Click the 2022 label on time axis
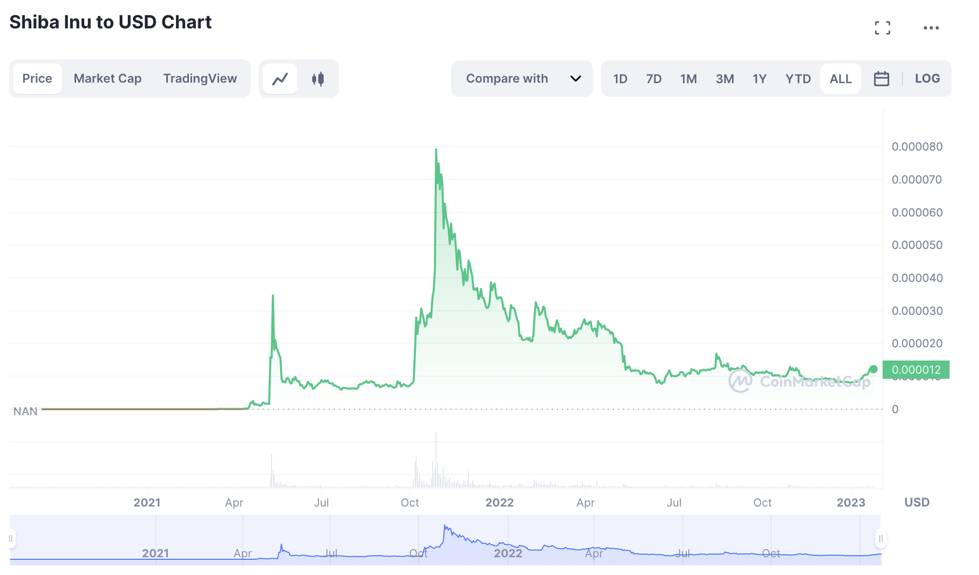This screenshot has height=575, width=979. [x=500, y=502]
